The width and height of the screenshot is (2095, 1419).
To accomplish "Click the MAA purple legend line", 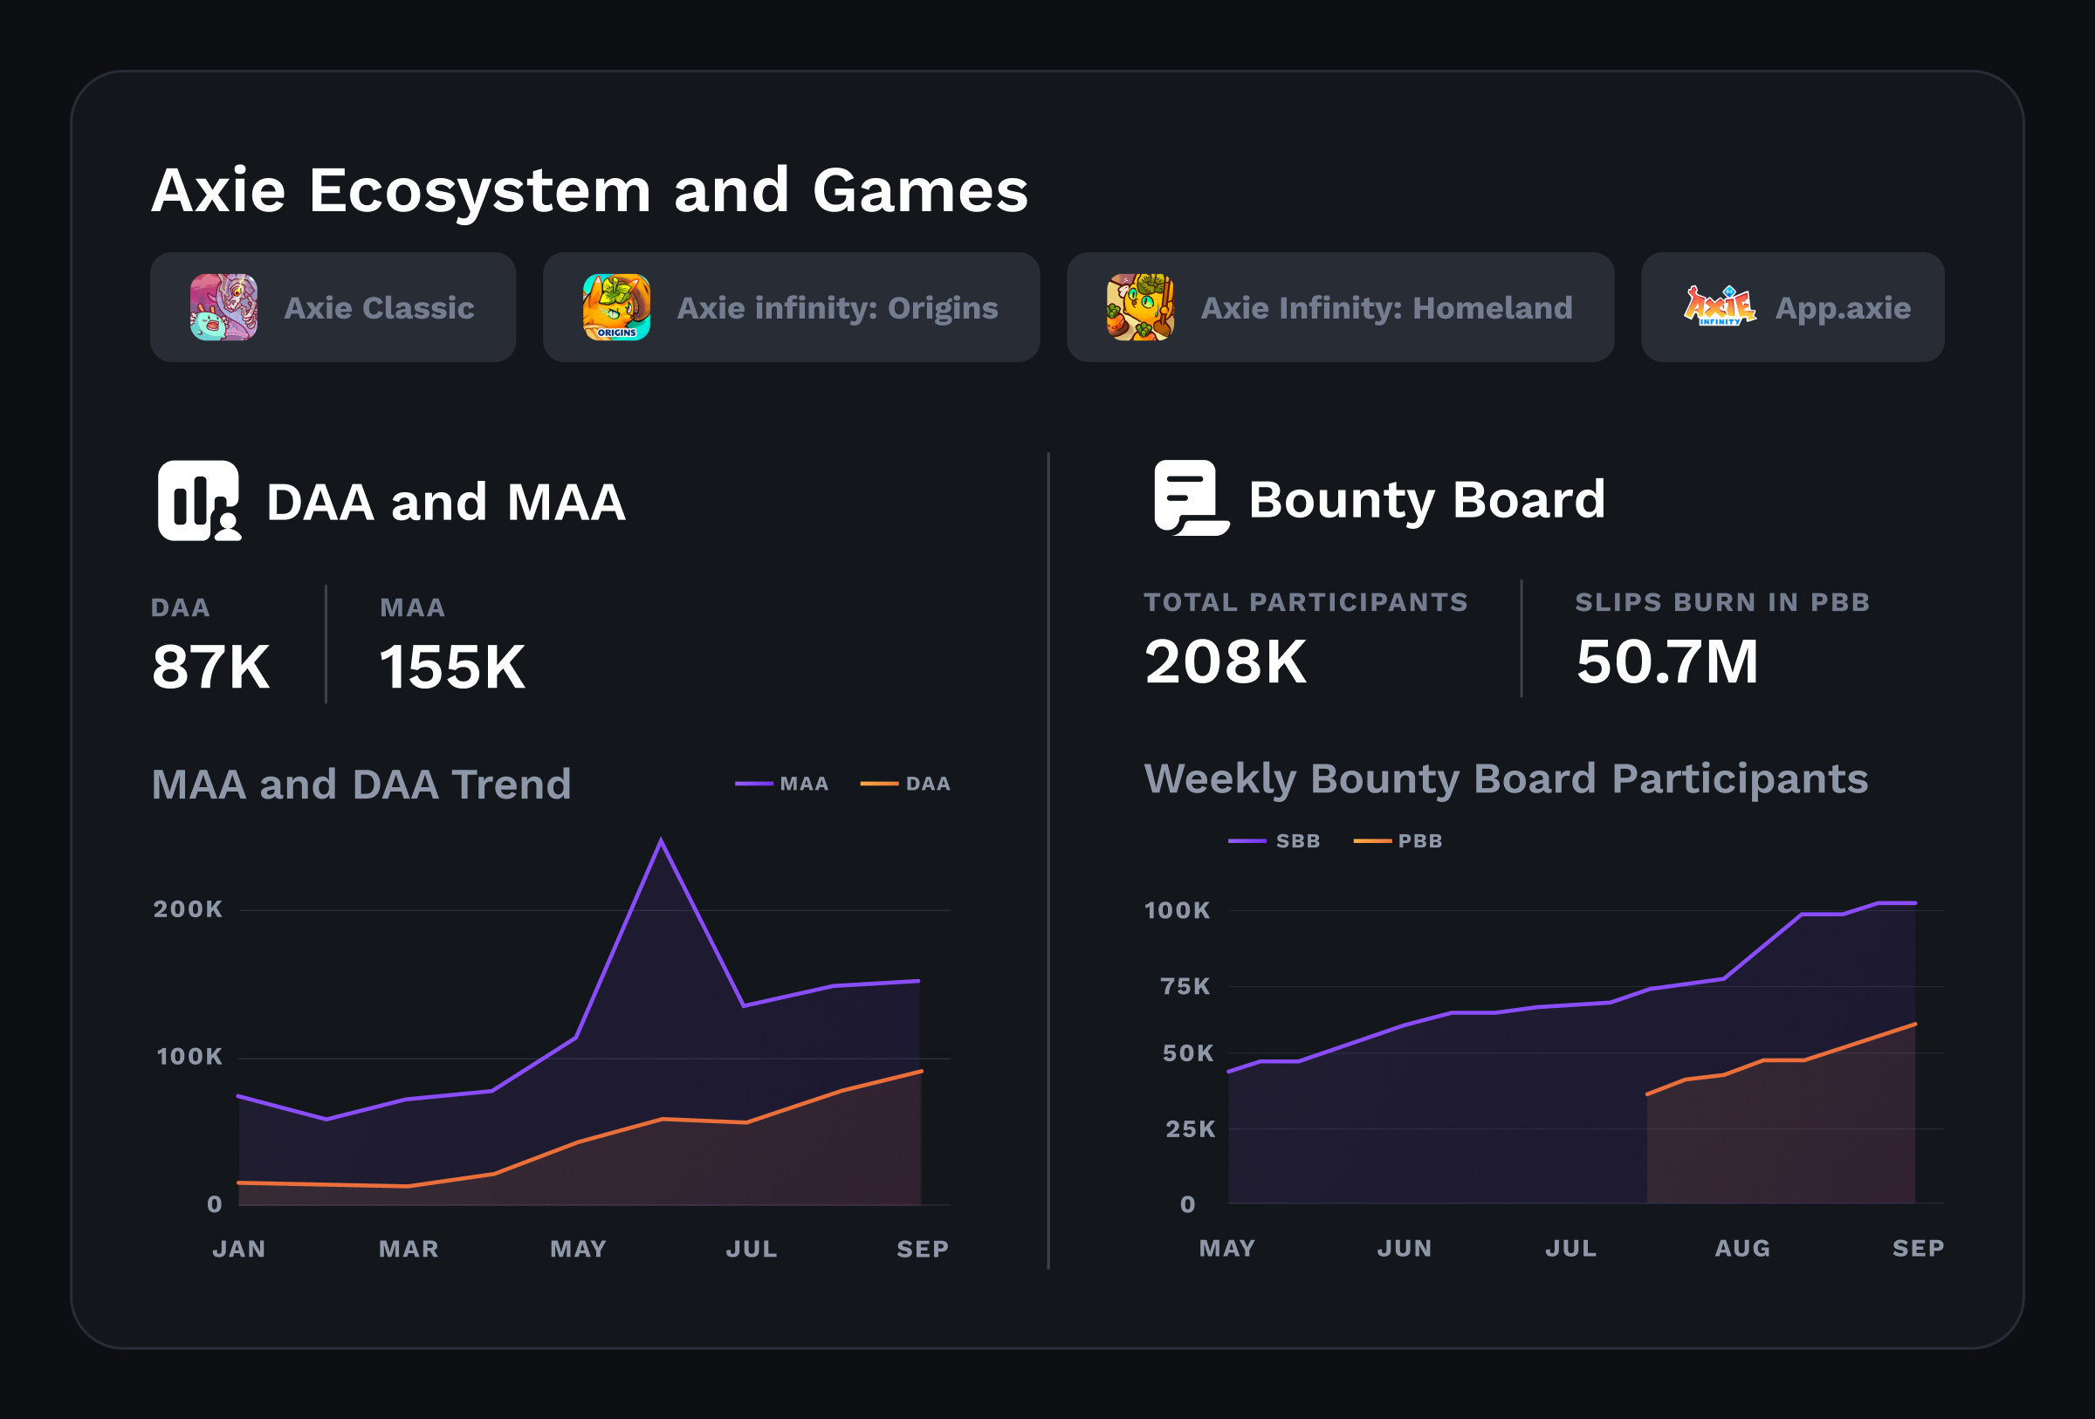I will coord(753,784).
